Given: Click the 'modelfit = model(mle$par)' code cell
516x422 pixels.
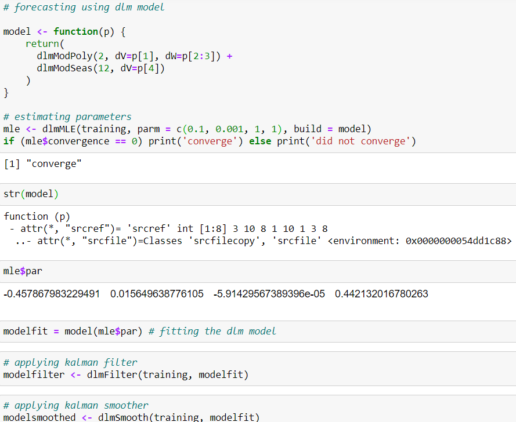Looking at the screenshot, I should click(258, 332).
